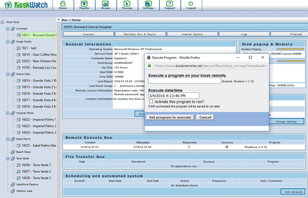Click the Single Kiosks group icon
The width and height of the screenshot is (308, 198).
(13, 42)
